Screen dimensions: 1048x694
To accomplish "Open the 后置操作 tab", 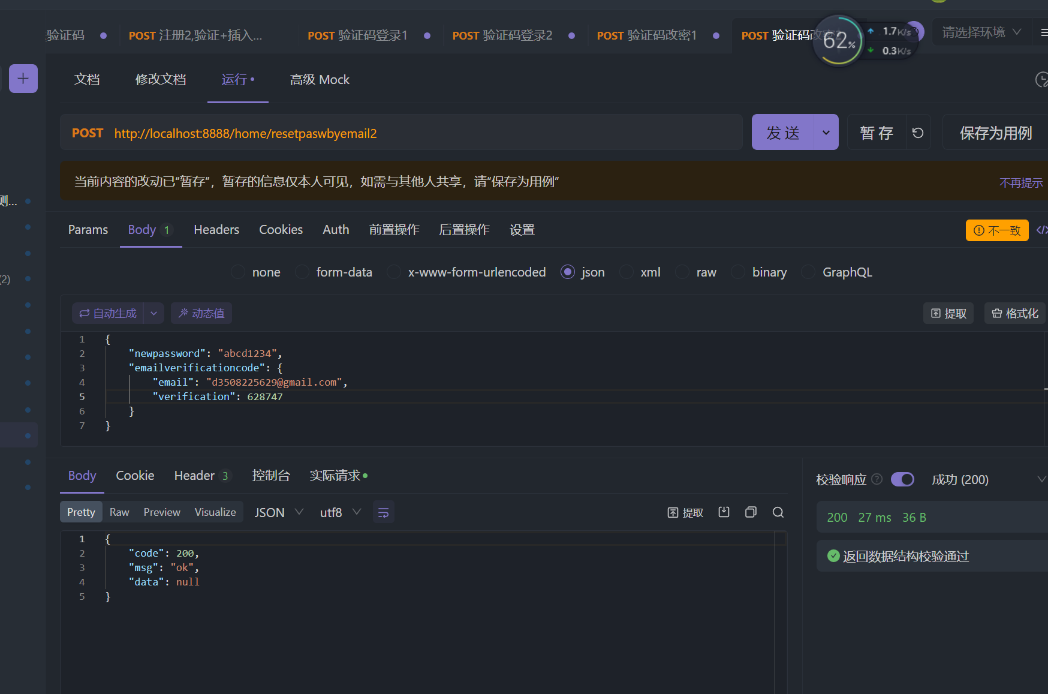I will point(464,230).
